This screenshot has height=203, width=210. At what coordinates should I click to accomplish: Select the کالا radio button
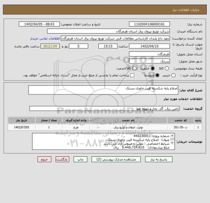click(167, 69)
